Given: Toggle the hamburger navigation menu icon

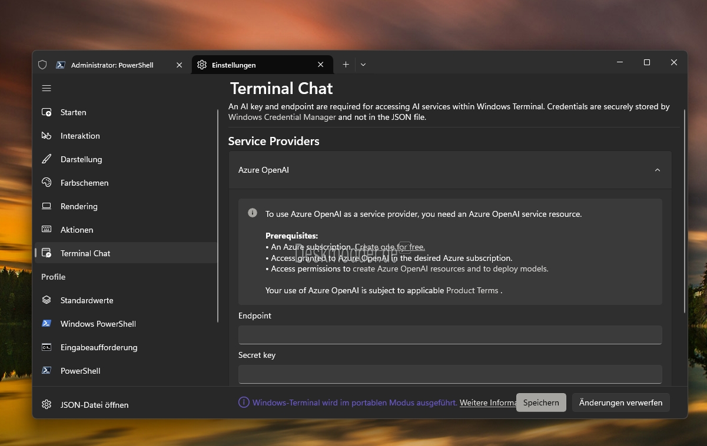Looking at the screenshot, I should pos(47,88).
